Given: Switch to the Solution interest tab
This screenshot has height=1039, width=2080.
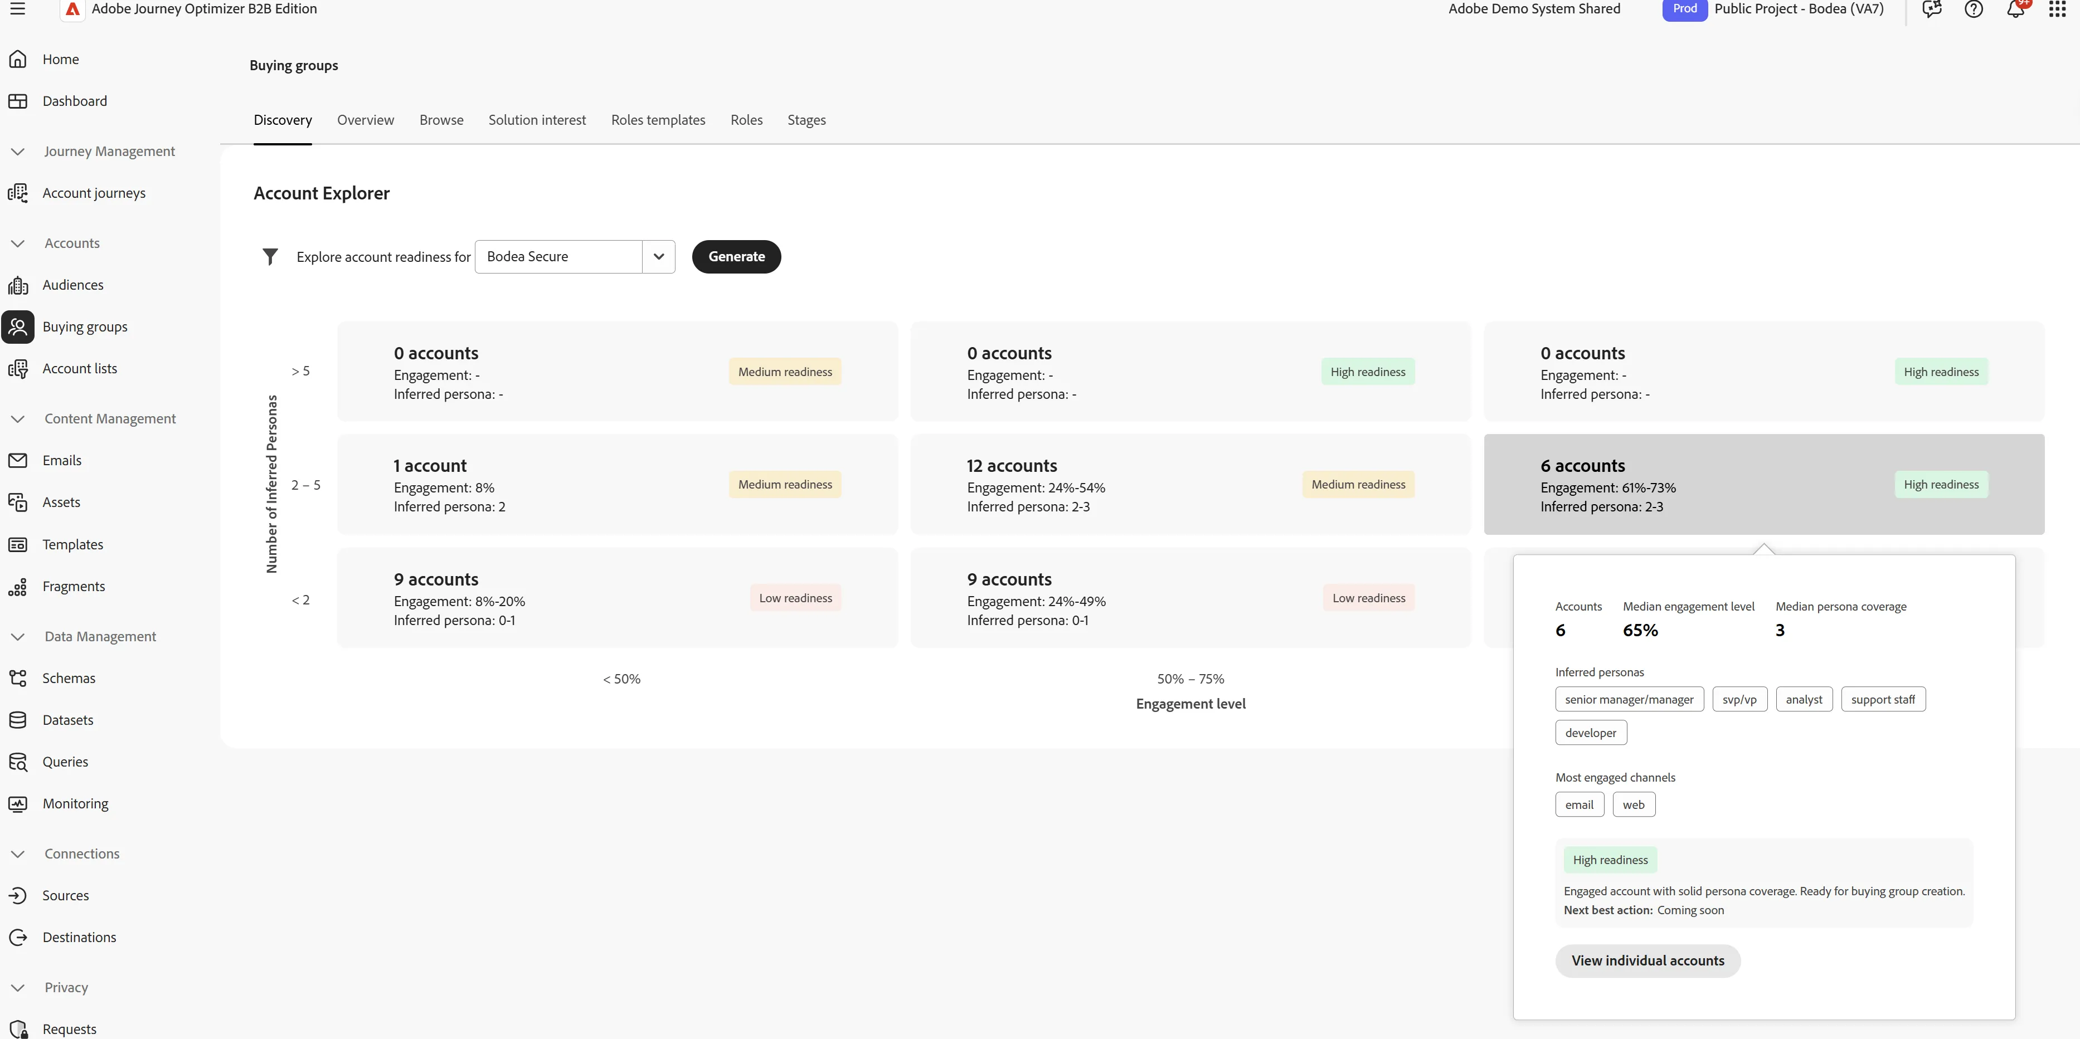Looking at the screenshot, I should 537,120.
